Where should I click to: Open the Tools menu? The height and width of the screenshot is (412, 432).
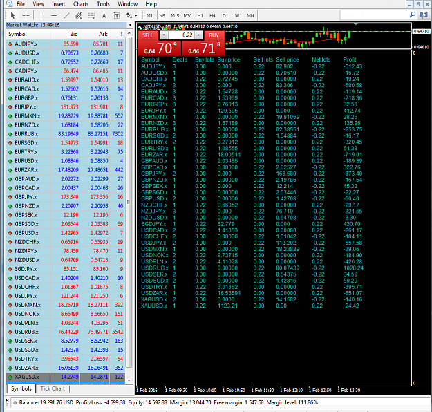point(103,4)
